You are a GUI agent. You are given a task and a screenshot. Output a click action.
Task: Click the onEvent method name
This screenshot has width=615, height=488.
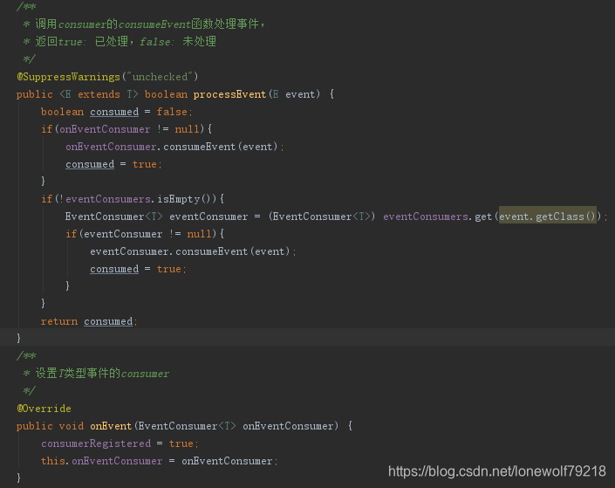(111, 426)
